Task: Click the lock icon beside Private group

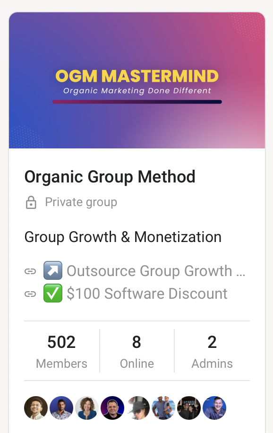Action: tap(31, 202)
